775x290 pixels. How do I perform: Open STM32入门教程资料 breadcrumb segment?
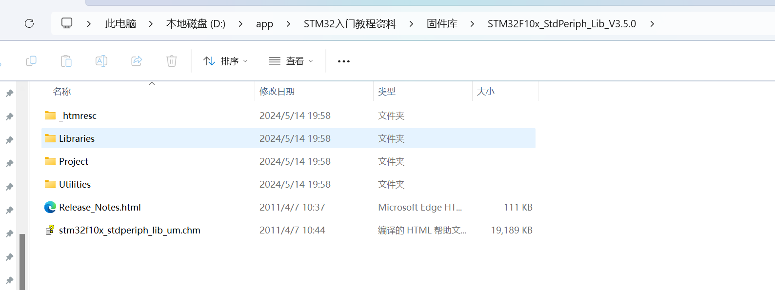(350, 24)
